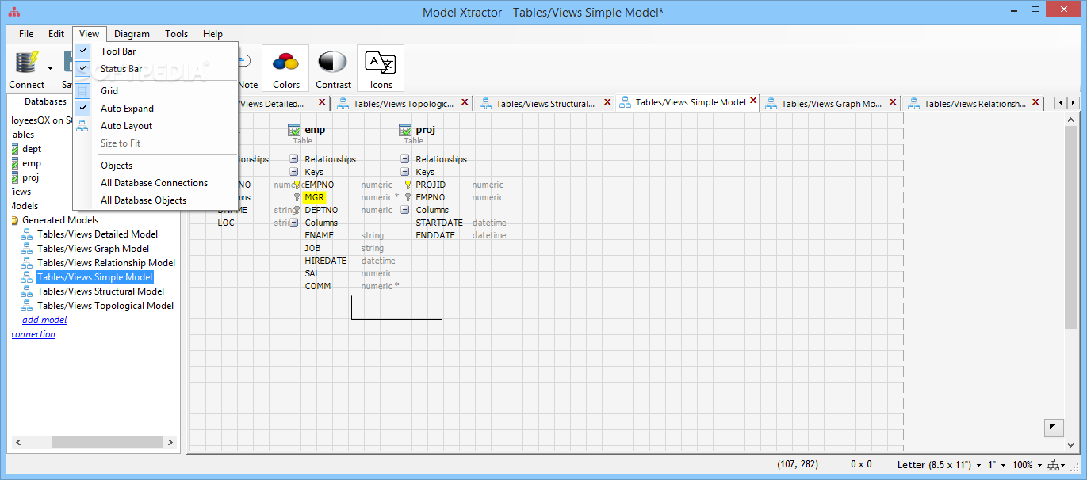Click the proj table icon in diagram
This screenshot has width=1087, height=480.
point(405,131)
